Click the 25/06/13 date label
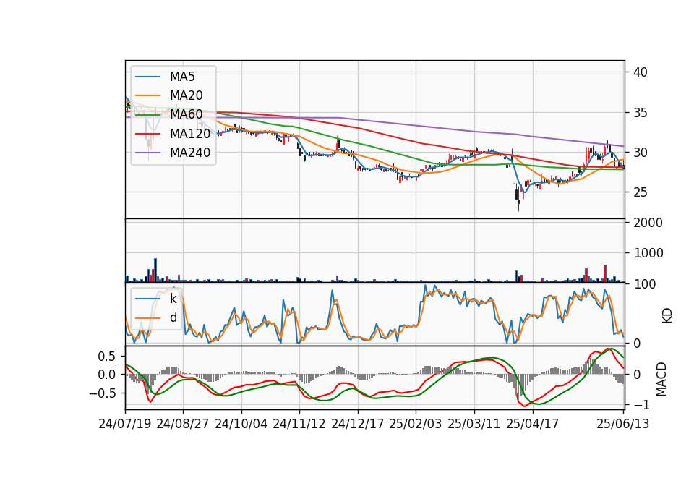This screenshot has height=499, width=694. [x=623, y=424]
